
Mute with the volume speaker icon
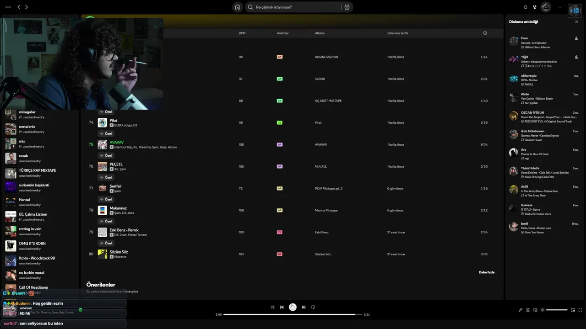(543, 310)
